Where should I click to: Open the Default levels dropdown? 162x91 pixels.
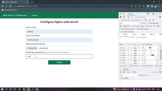[x=144, y=75]
